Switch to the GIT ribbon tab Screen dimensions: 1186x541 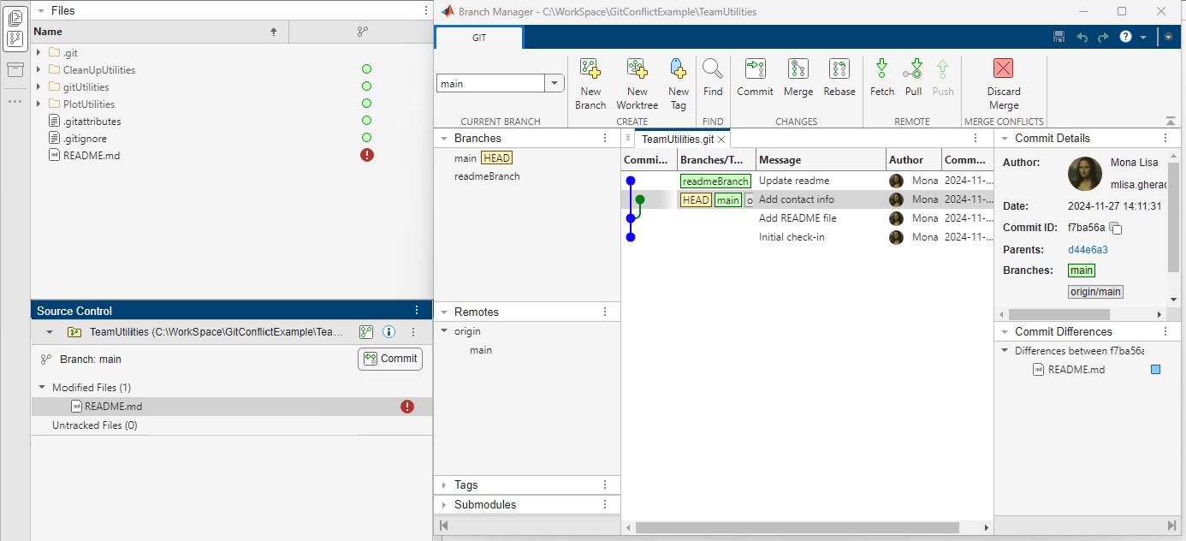tap(479, 38)
